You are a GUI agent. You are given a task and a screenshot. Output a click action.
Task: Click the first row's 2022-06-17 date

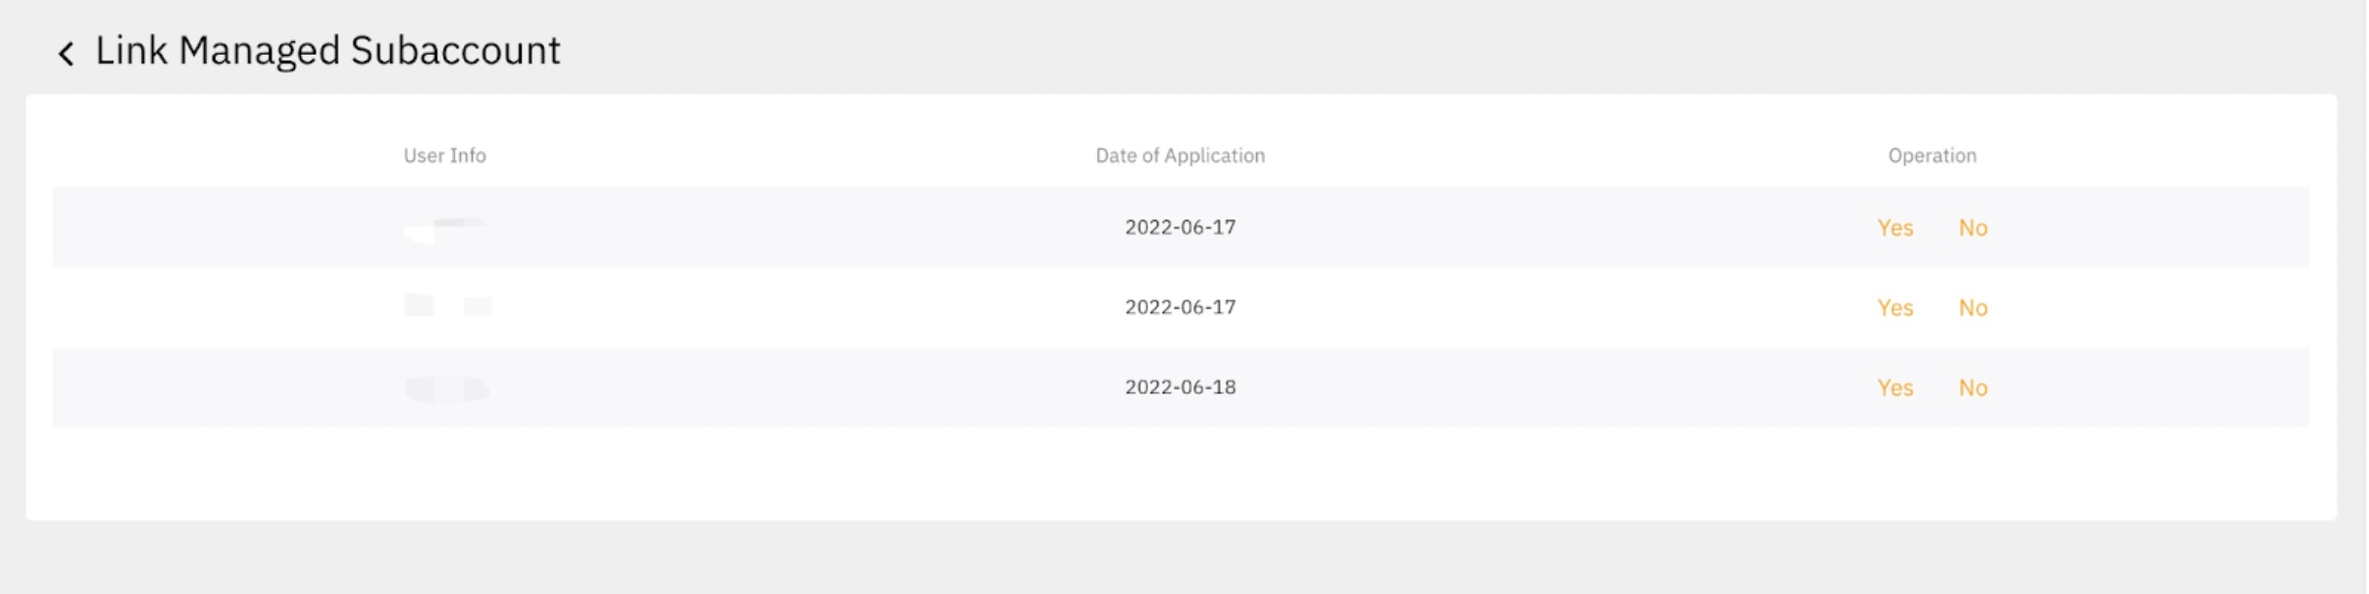click(1180, 227)
